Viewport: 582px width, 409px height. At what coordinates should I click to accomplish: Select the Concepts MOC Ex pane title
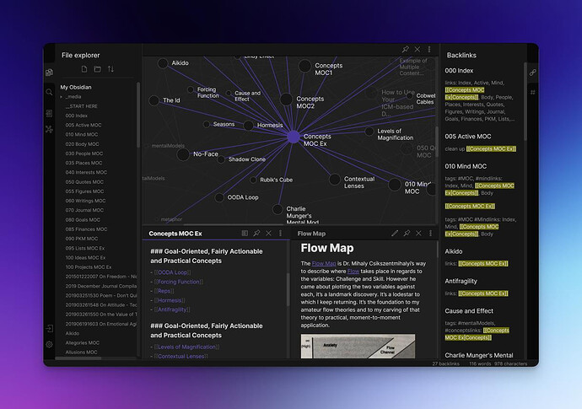coord(175,234)
